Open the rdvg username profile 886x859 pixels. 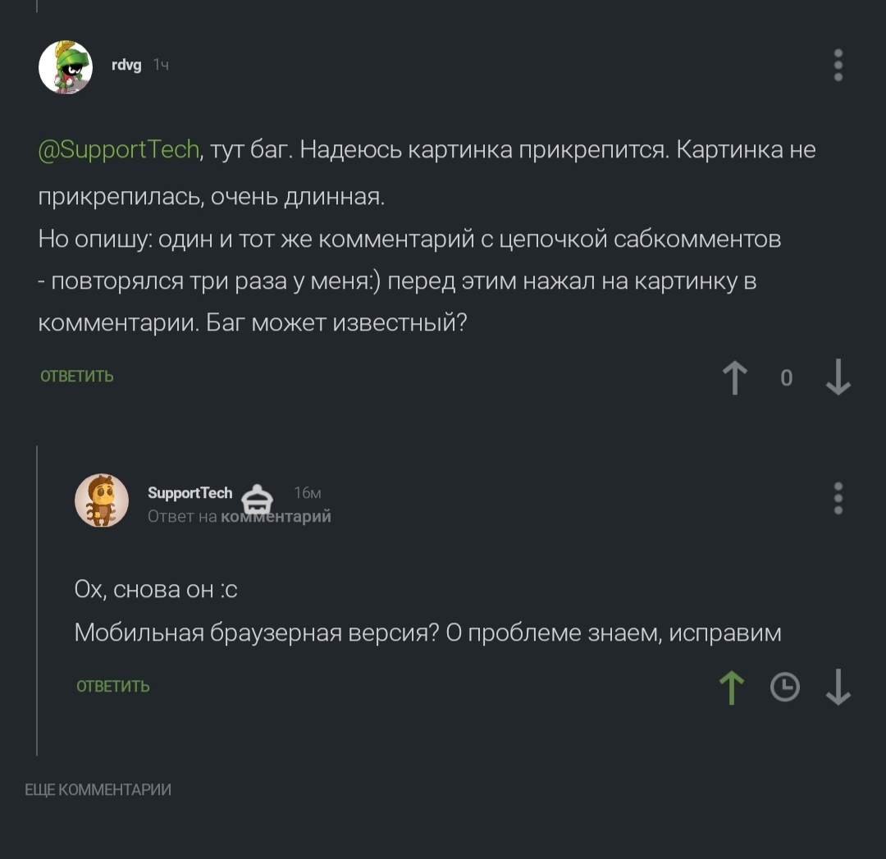[x=126, y=65]
